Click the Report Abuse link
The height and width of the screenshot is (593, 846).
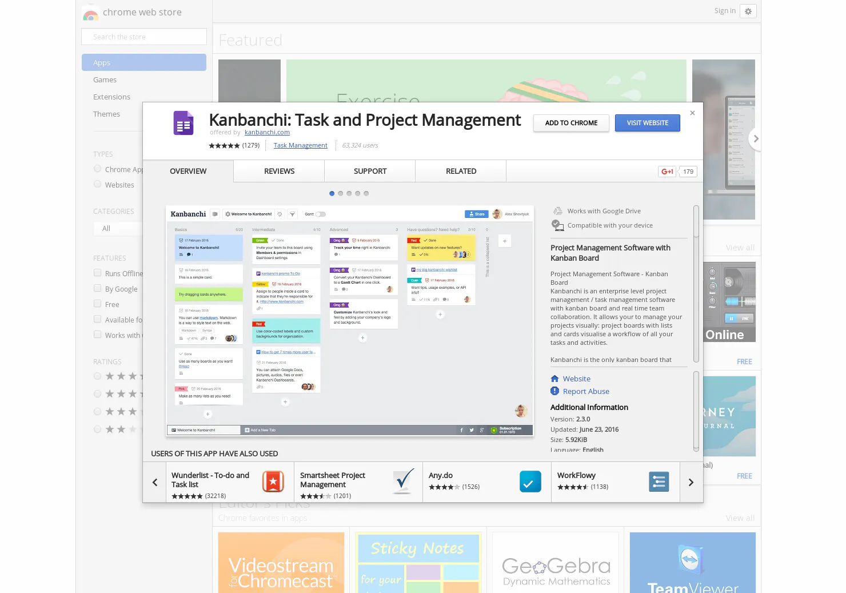[x=586, y=391]
